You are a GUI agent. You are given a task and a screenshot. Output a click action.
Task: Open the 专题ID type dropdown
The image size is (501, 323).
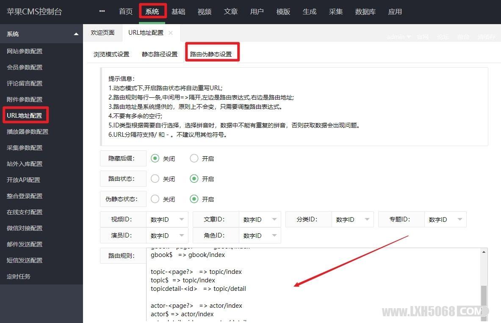coord(445,219)
